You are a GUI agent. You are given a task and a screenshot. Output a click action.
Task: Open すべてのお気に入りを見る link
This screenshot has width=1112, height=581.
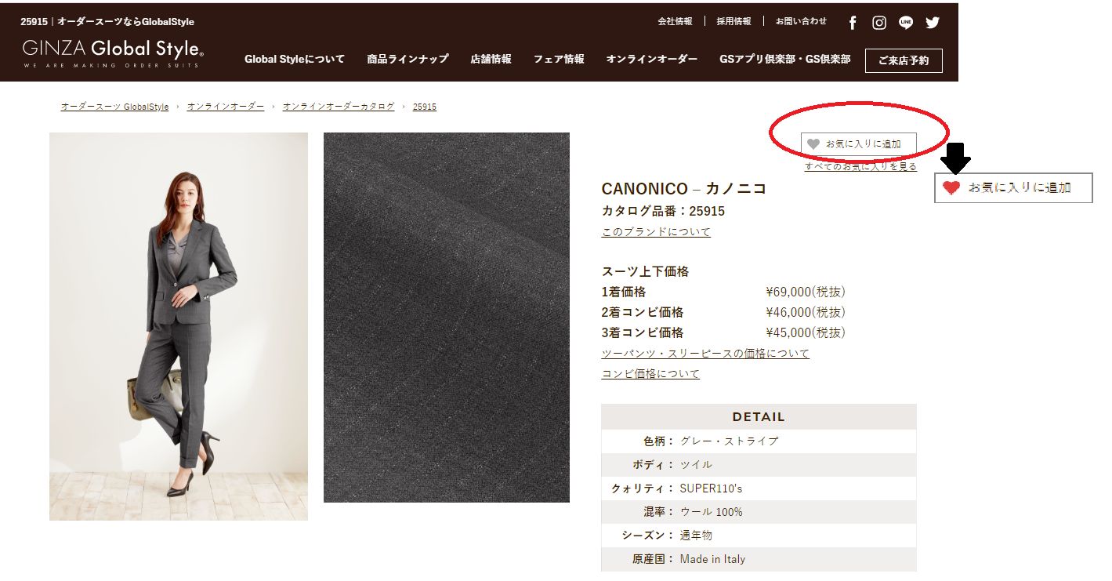coord(860,166)
